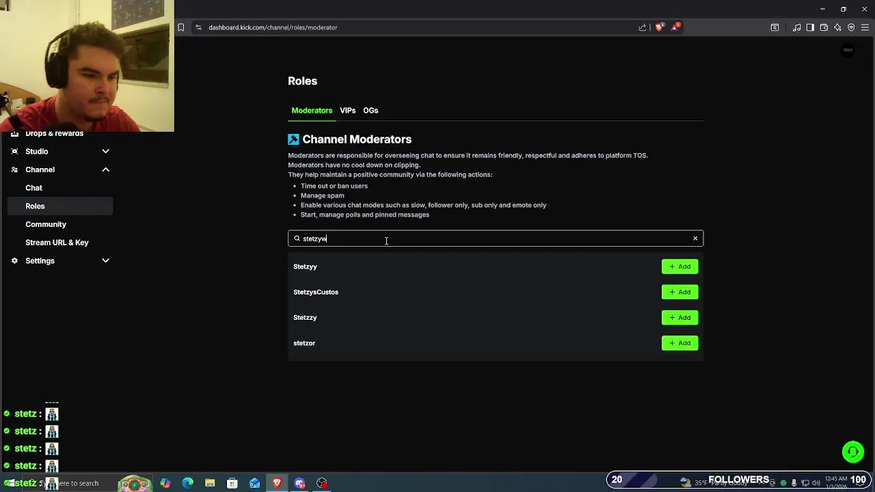Click the Roles page heading
The image size is (875, 492).
(x=302, y=81)
